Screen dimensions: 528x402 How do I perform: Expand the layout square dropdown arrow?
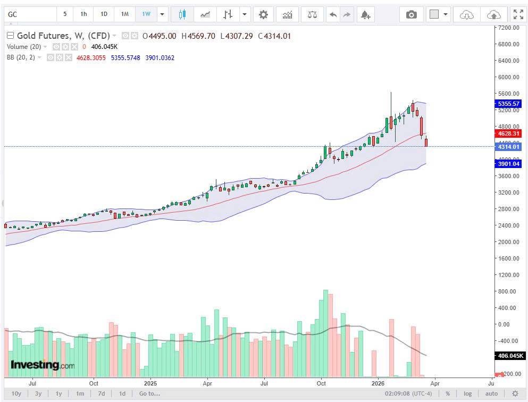click(446, 14)
